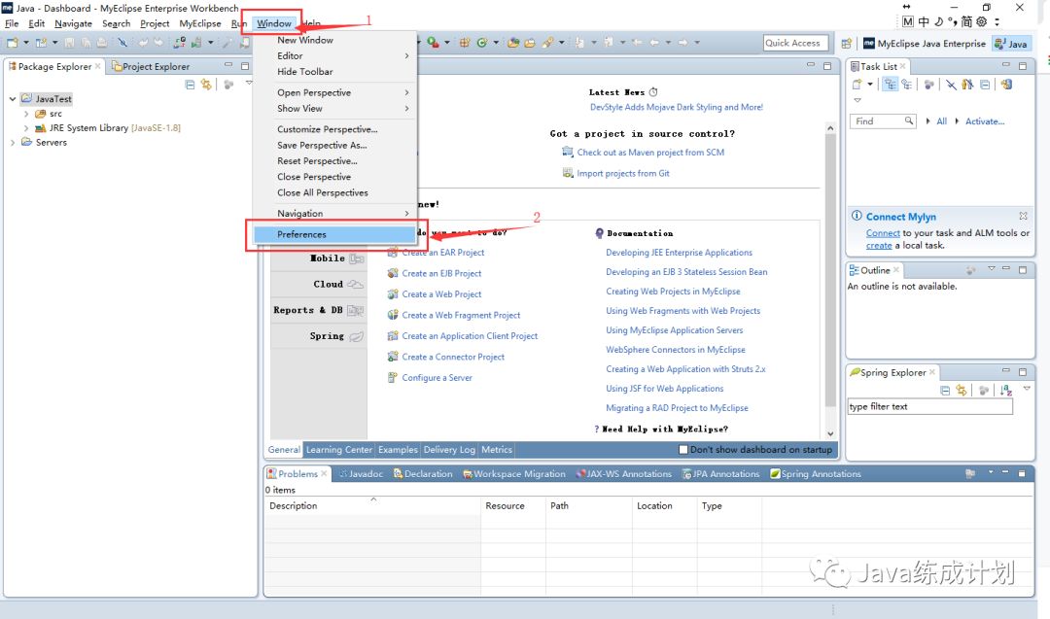Close the Connect Mylyn notice

coord(1023,216)
